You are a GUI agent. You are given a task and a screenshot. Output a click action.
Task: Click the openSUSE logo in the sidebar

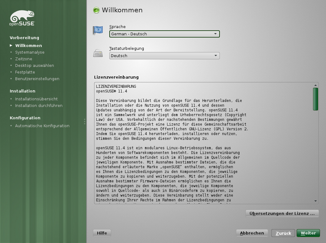point(22,17)
